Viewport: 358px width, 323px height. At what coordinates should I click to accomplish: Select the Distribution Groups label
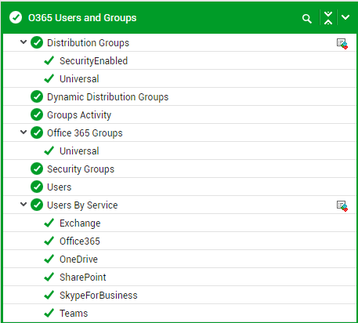pos(88,43)
